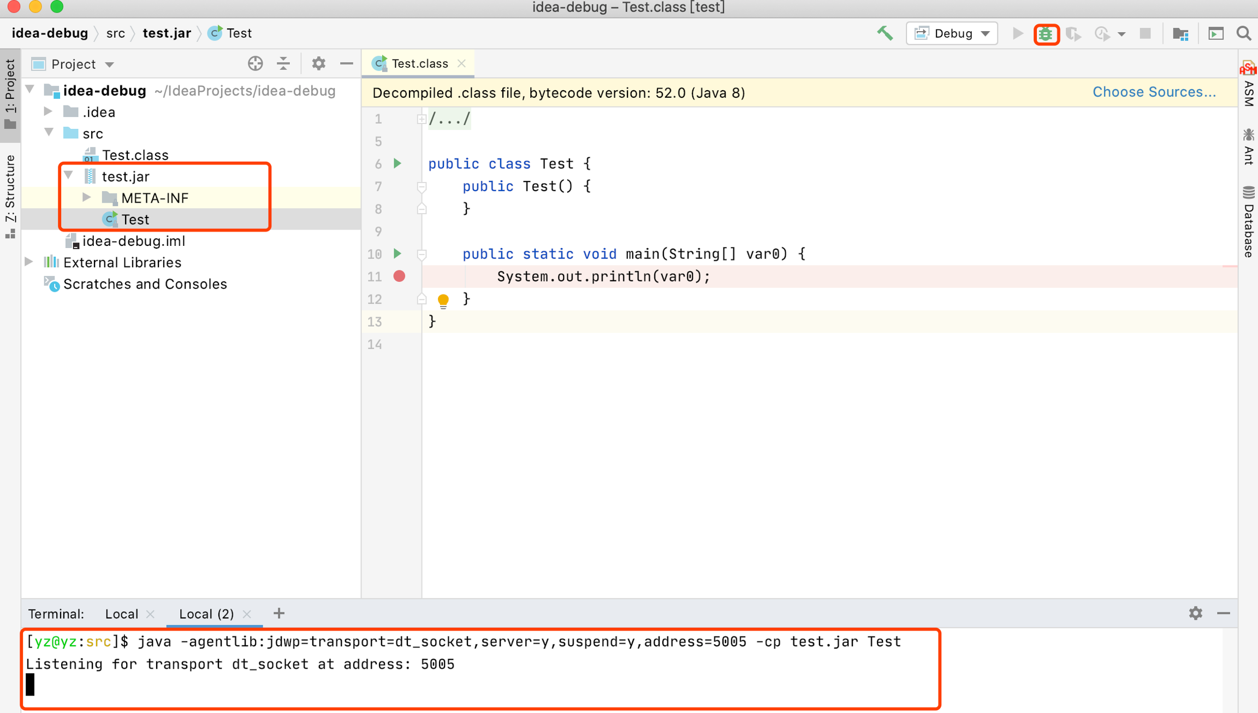Switch to the Local terminal tab
The image size is (1258, 713).
[x=121, y=614]
